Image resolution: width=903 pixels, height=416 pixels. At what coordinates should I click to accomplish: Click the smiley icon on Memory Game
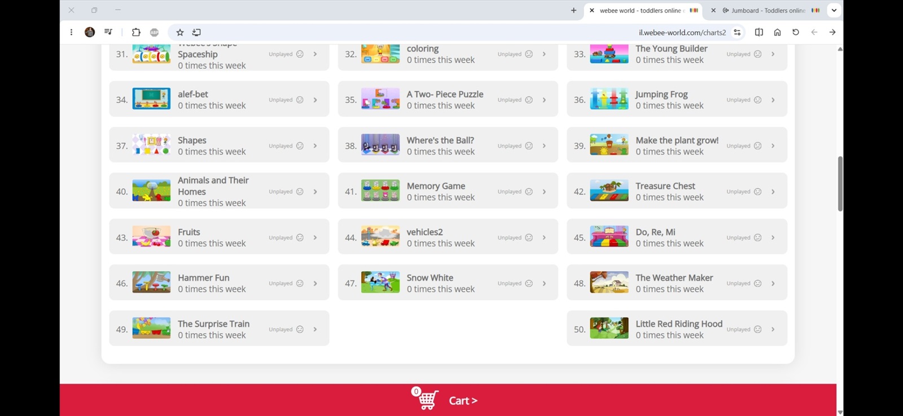point(529,192)
